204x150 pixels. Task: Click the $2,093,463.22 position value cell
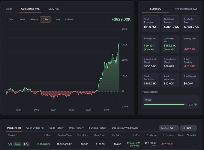[64, 144]
